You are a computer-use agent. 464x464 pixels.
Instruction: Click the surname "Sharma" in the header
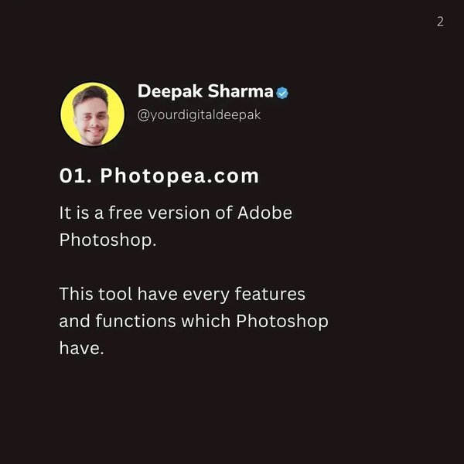pyautogui.click(x=241, y=92)
